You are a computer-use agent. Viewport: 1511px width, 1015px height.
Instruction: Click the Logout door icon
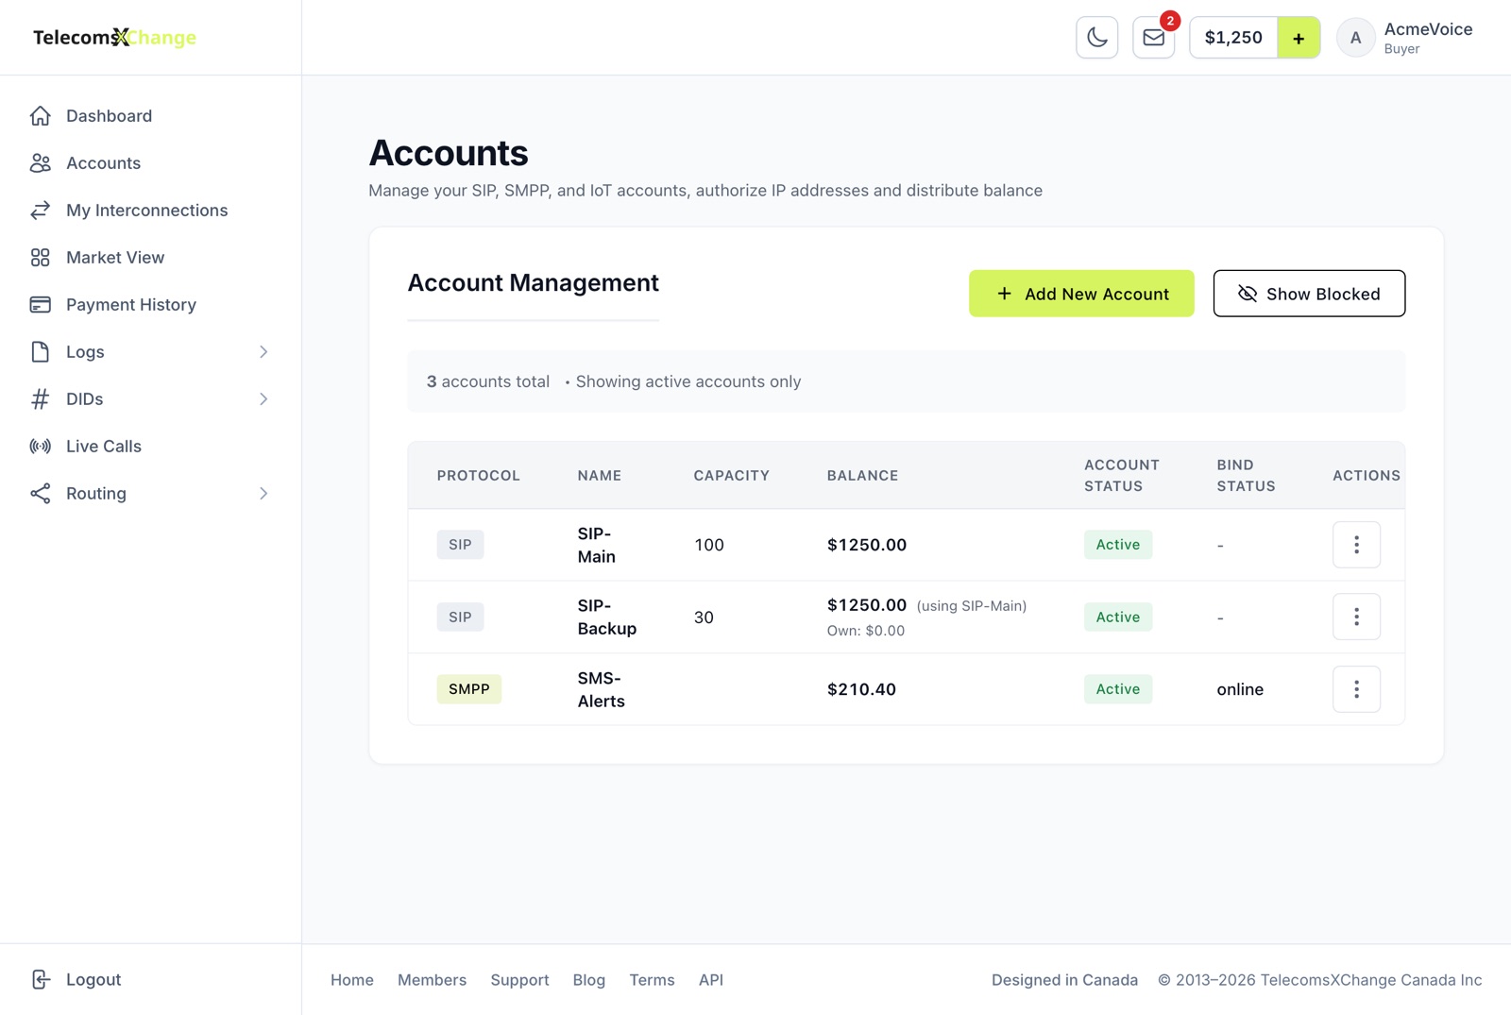pyautogui.click(x=40, y=979)
